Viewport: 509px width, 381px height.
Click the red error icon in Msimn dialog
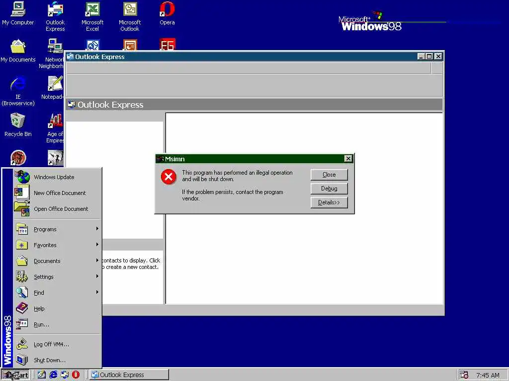click(169, 177)
